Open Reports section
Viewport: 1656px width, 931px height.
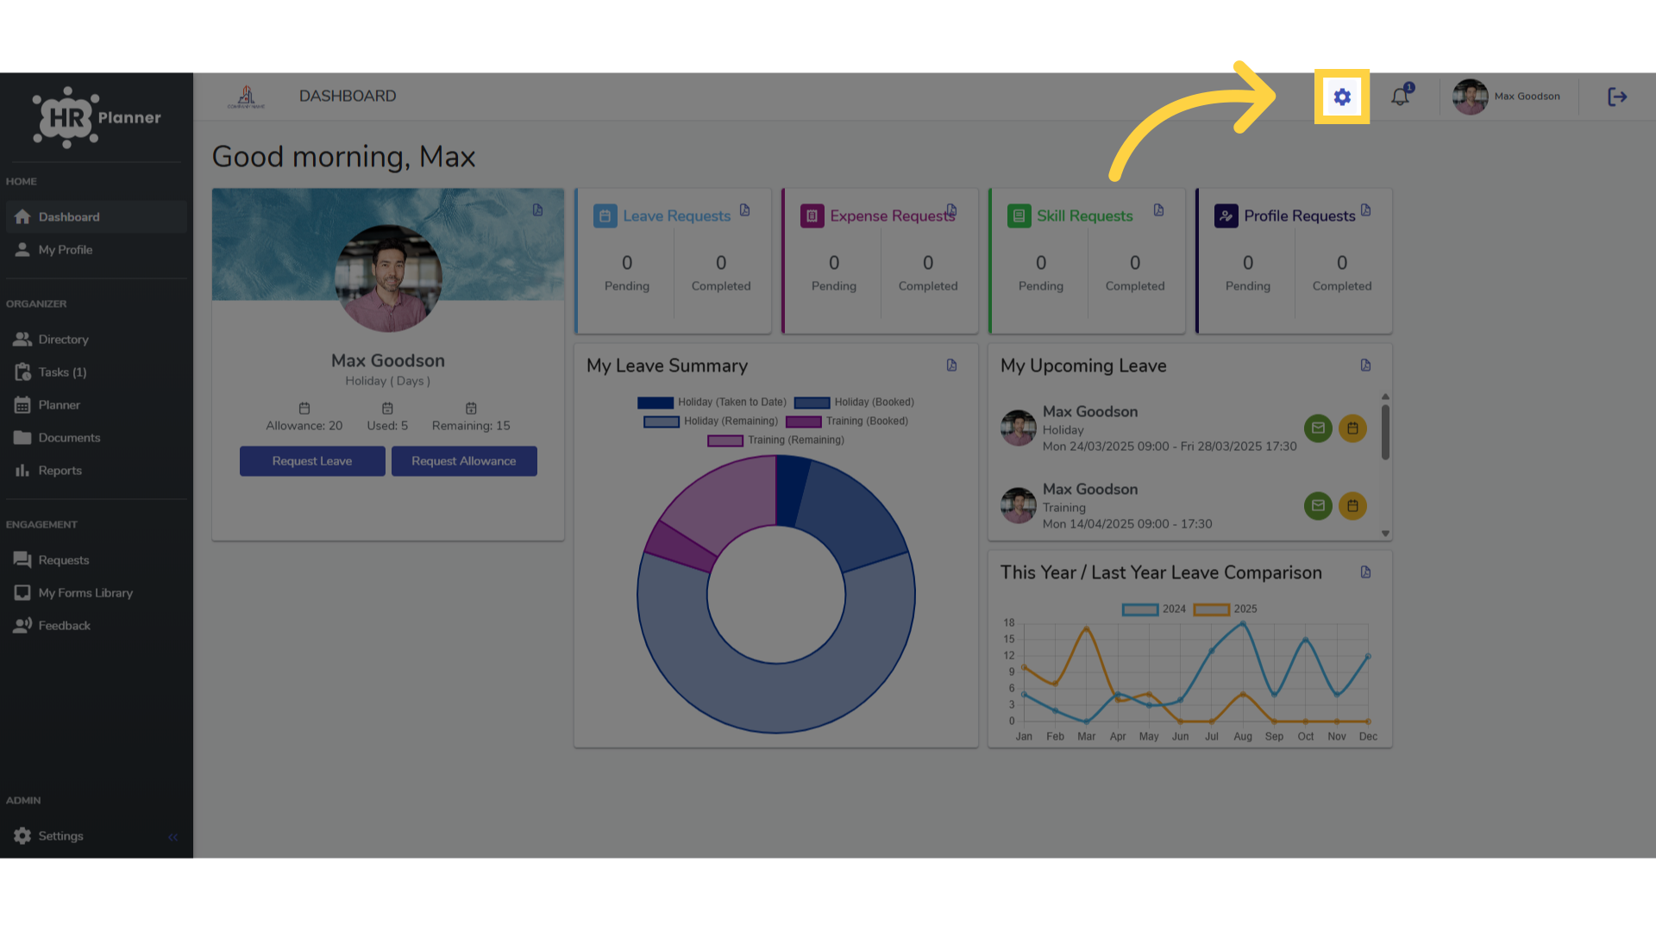[96, 470]
